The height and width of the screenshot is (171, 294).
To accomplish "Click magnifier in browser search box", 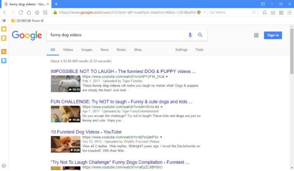I will pos(254,12).
